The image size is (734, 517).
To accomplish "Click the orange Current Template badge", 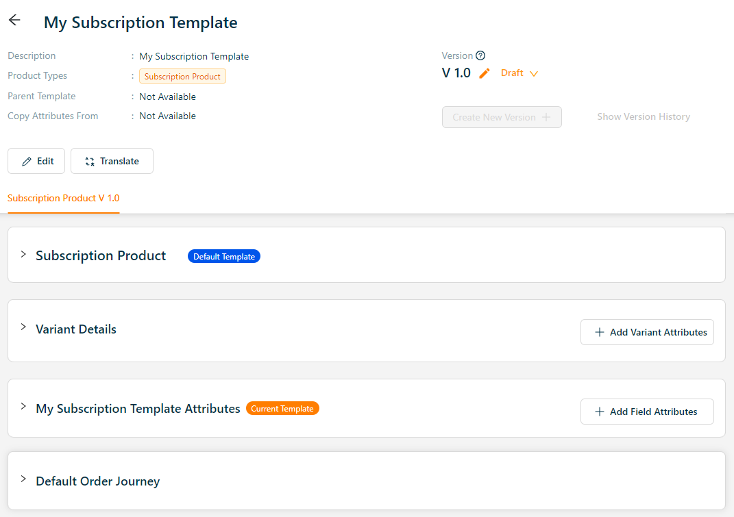I will [282, 409].
